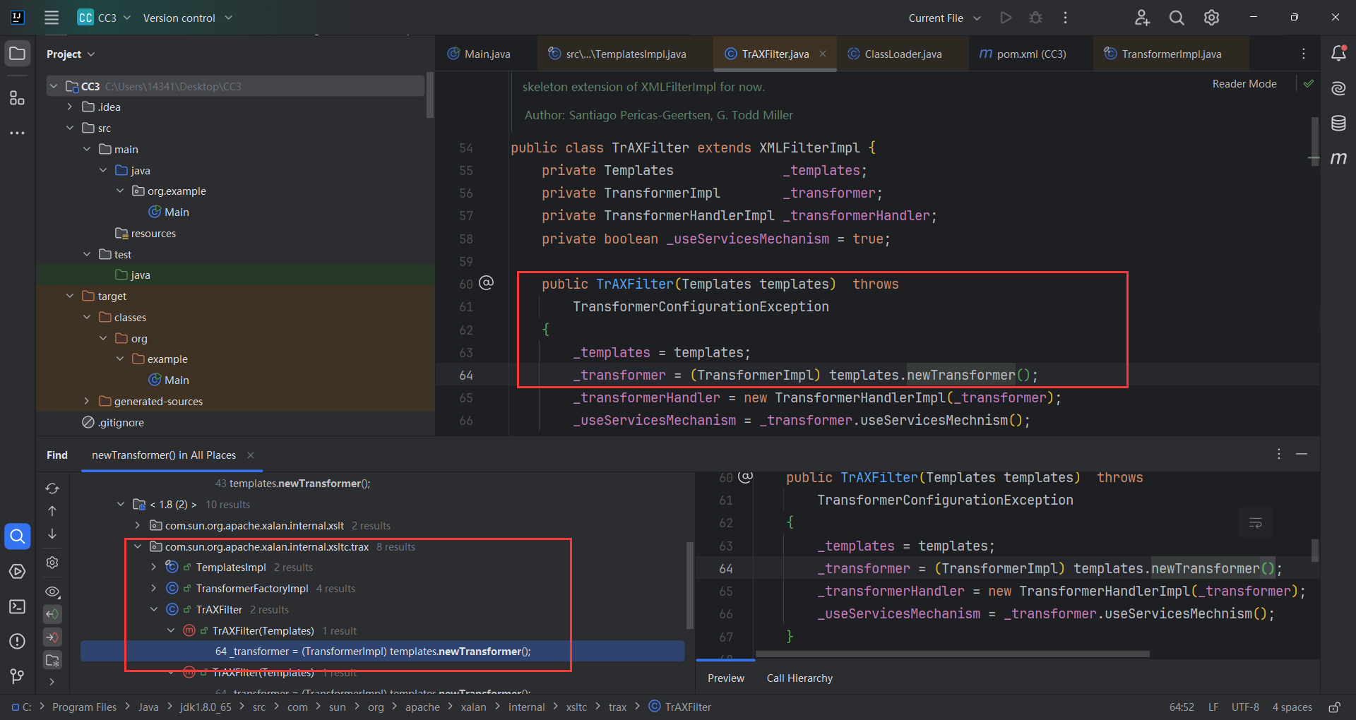Open the Database tool window
The height and width of the screenshot is (720, 1356).
(x=1338, y=123)
